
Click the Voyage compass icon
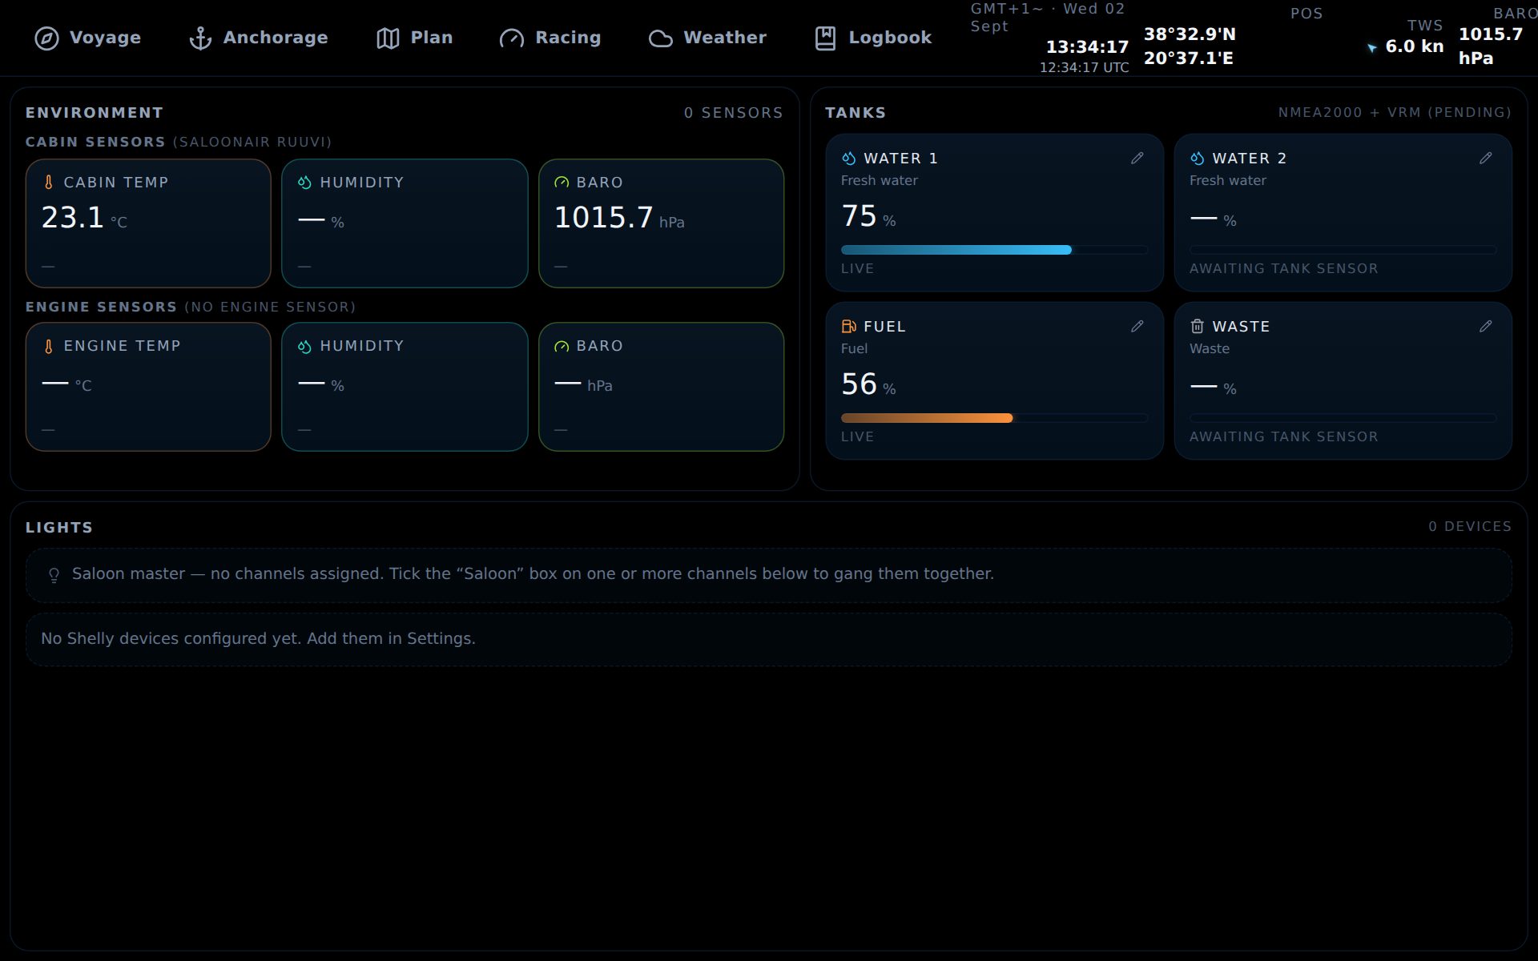click(x=46, y=38)
